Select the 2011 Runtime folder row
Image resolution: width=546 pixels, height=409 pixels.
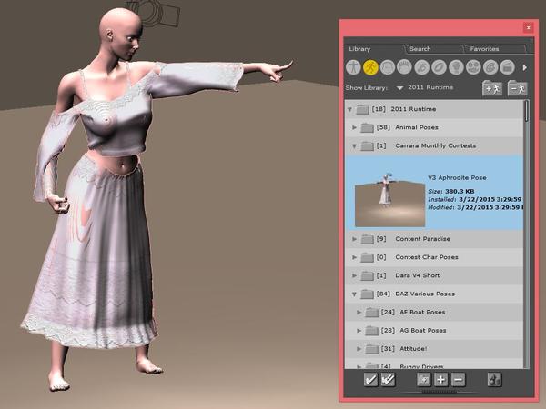[x=434, y=109]
